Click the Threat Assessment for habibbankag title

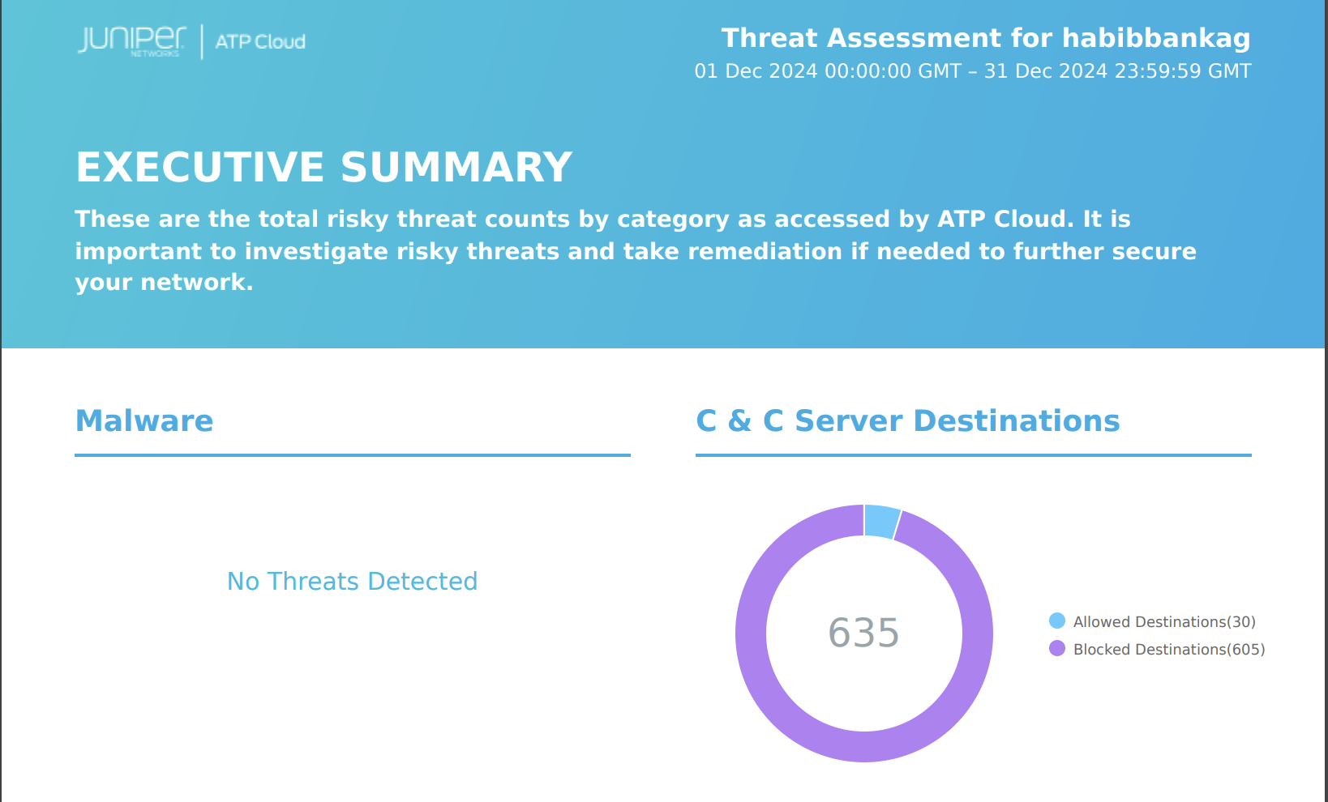986,38
